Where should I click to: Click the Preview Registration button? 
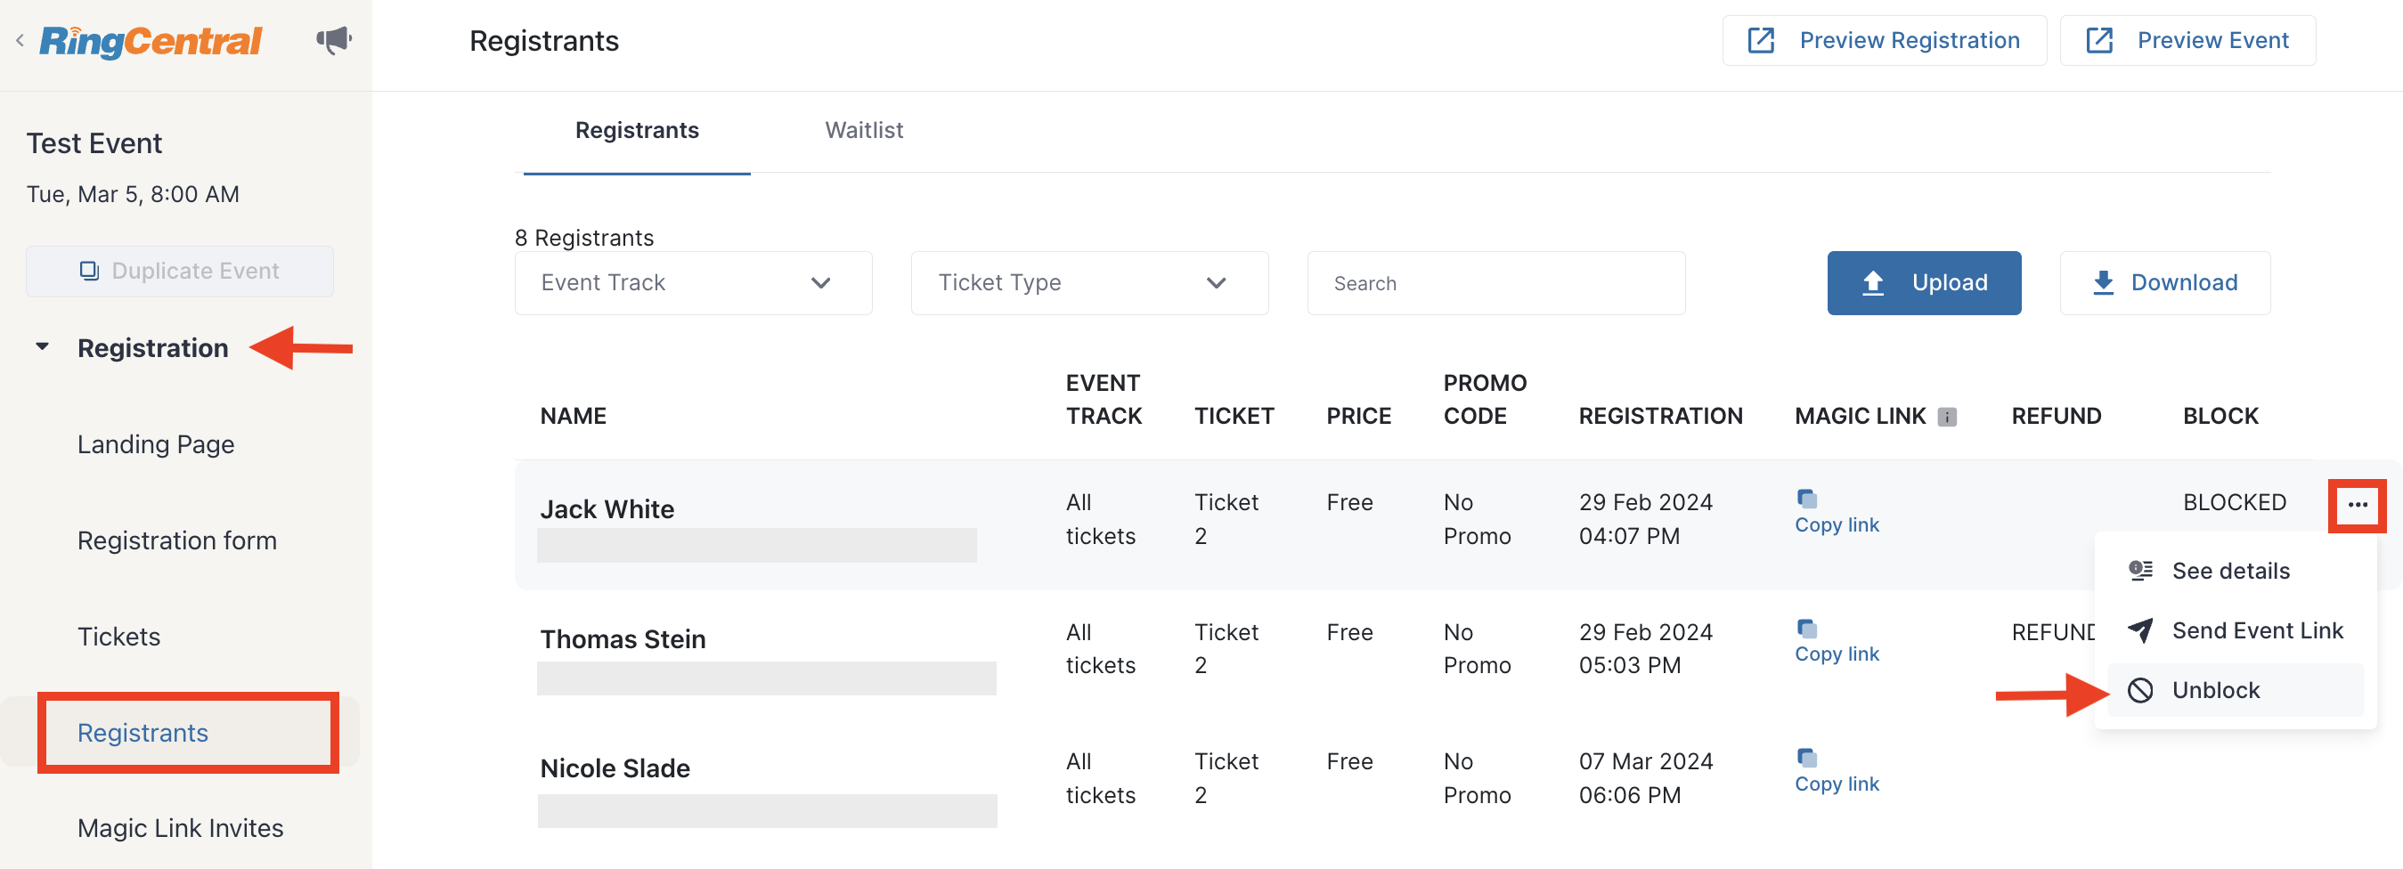tap(1884, 41)
